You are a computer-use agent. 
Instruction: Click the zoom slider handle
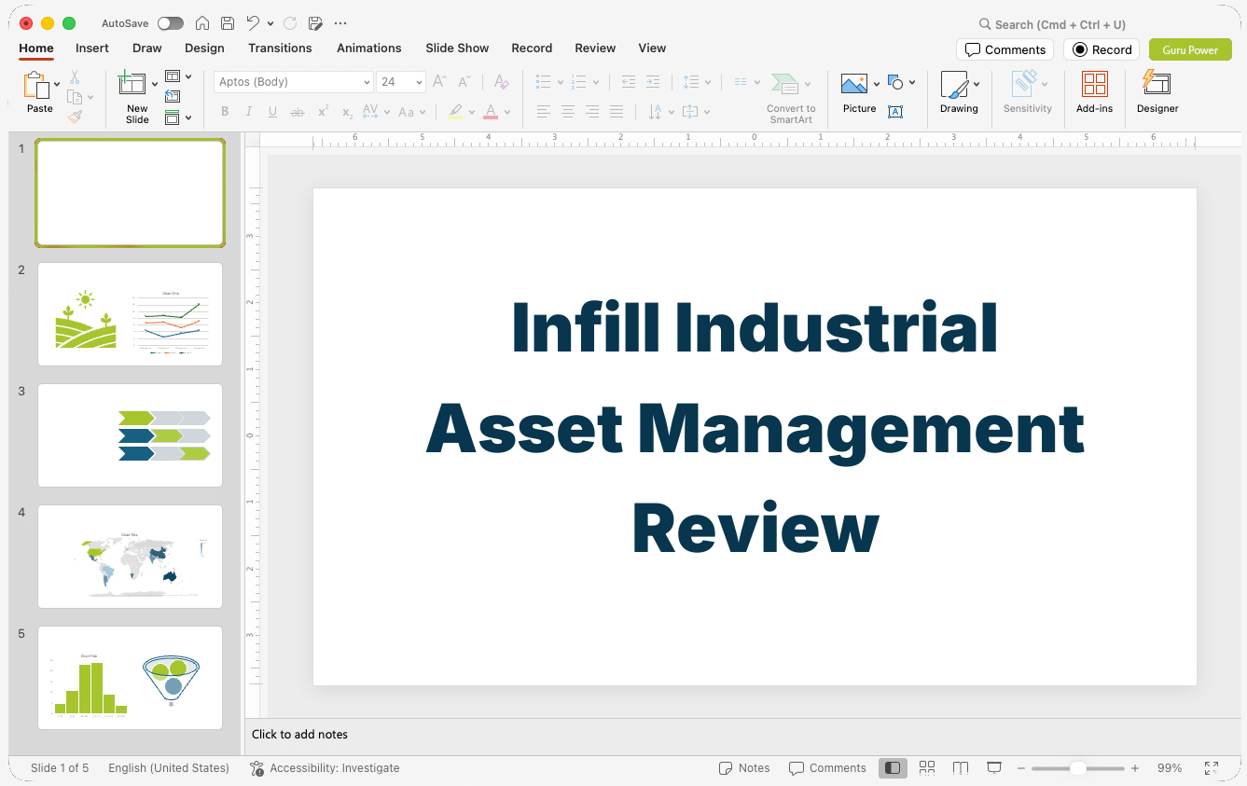click(1078, 768)
